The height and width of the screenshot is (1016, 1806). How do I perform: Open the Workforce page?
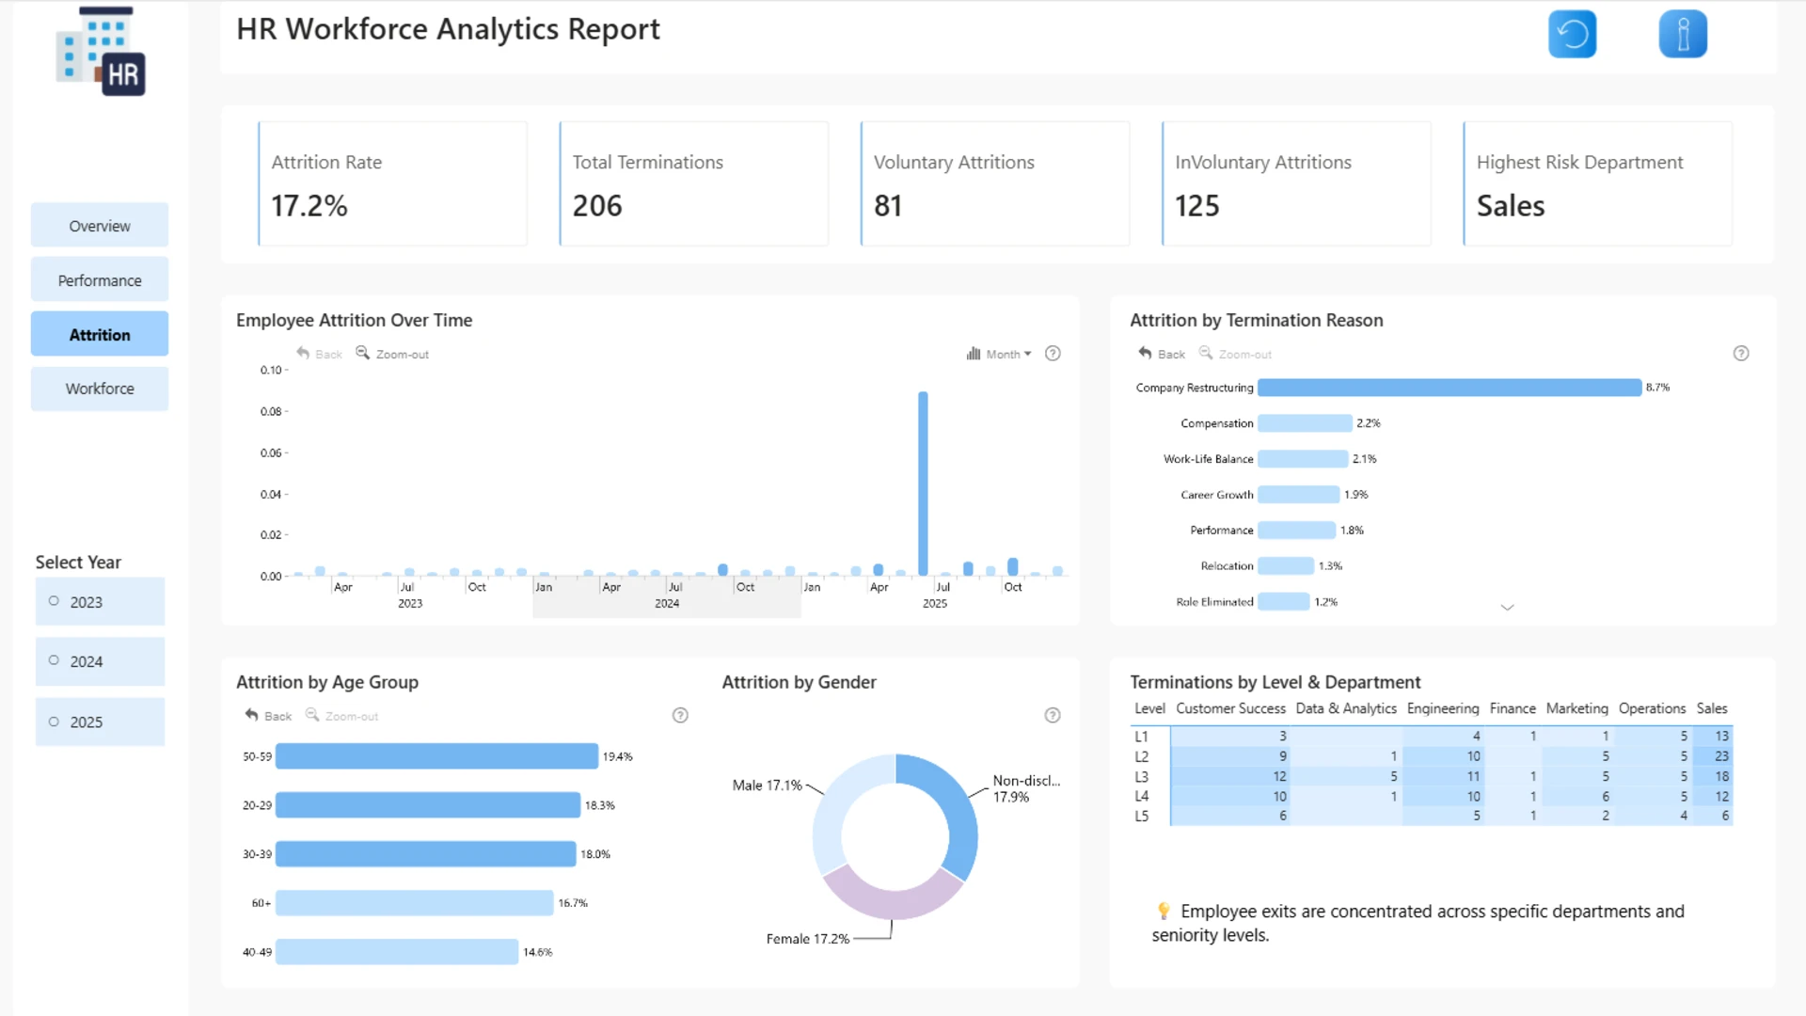pos(100,389)
